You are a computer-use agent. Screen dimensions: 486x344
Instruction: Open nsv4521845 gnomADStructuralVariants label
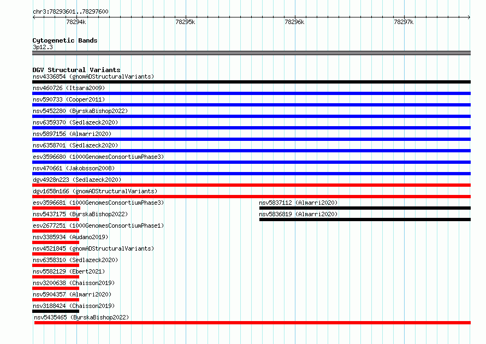pyautogui.click(x=93, y=248)
